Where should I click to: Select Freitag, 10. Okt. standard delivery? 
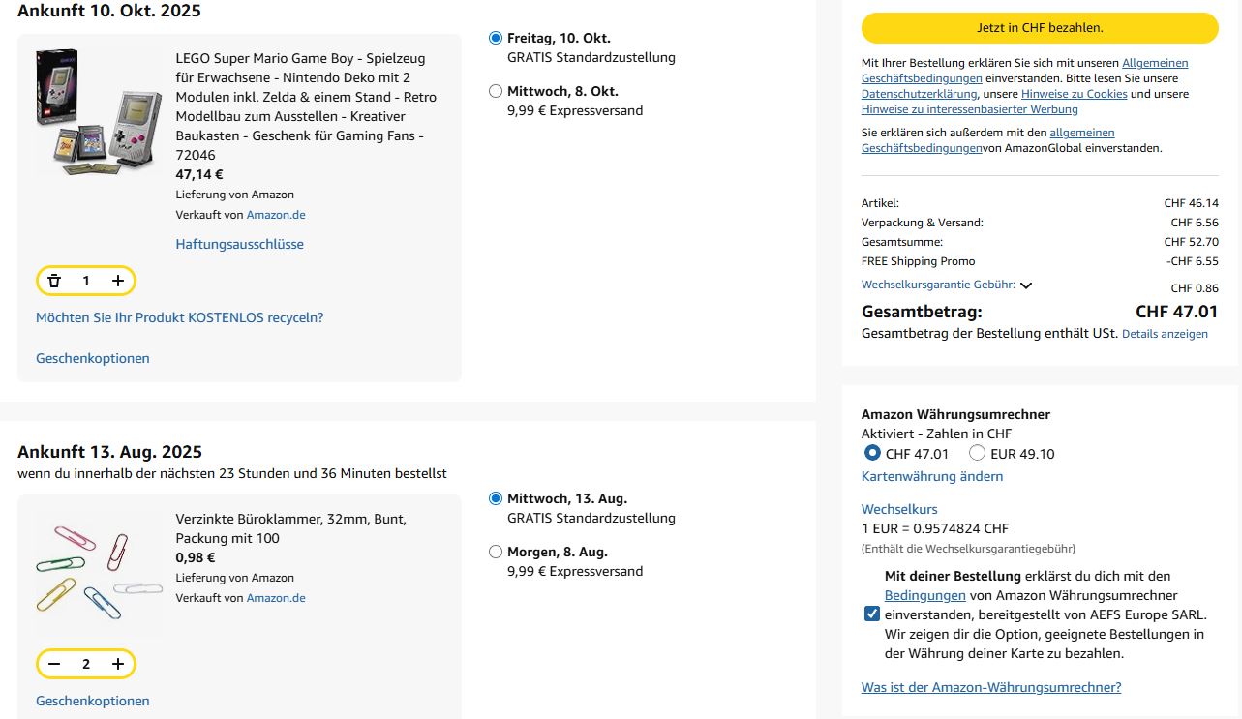click(496, 38)
